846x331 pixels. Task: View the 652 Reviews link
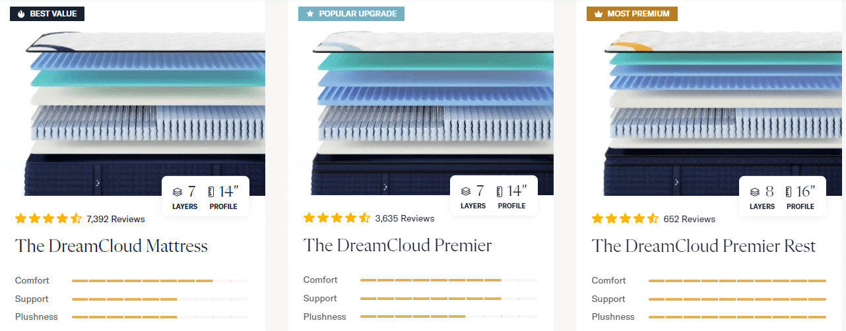point(689,219)
